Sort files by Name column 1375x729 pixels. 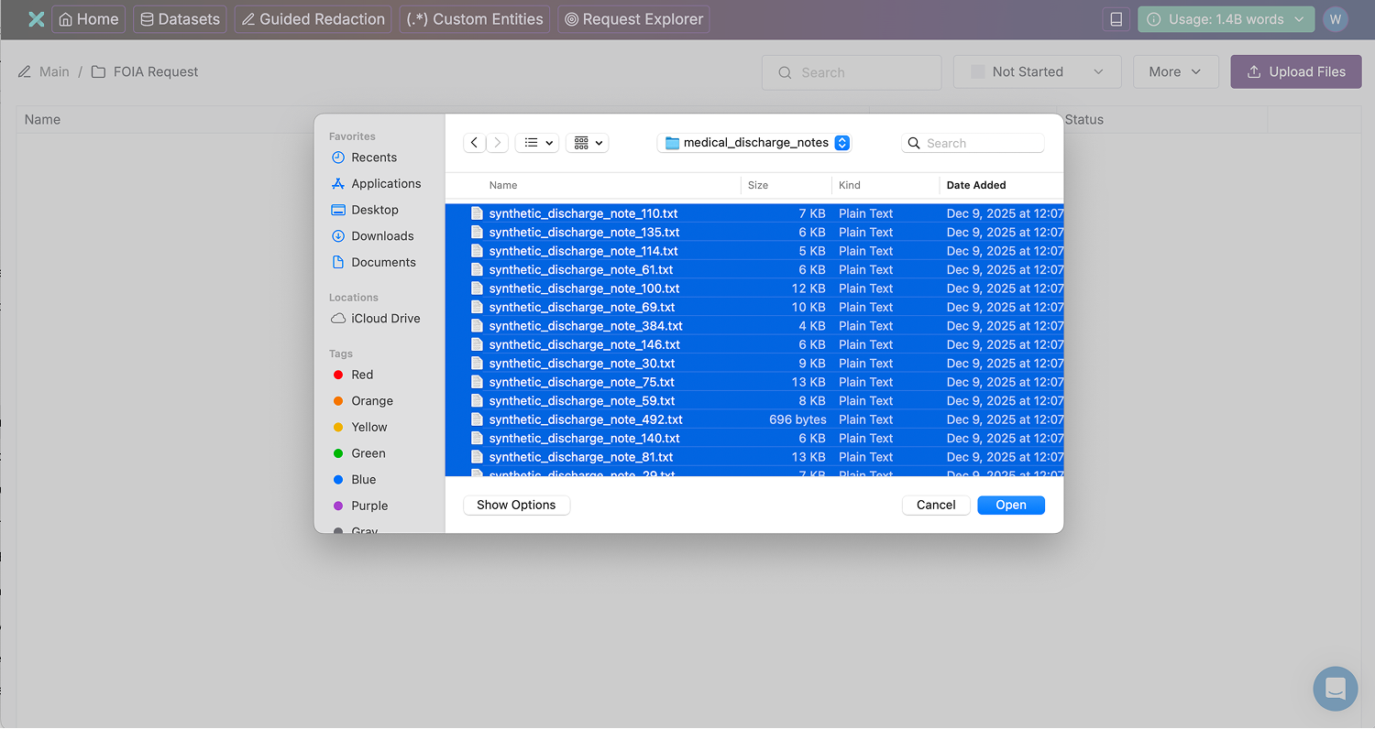[x=503, y=185]
